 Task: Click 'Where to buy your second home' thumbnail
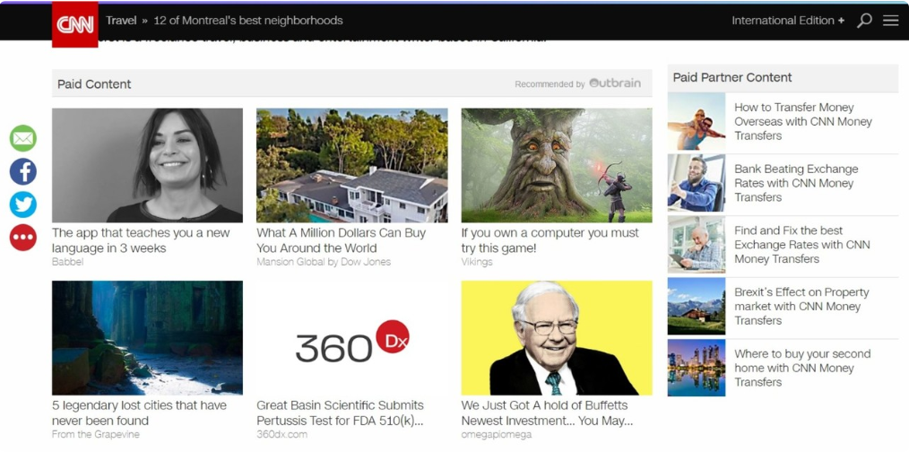coord(697,368)
